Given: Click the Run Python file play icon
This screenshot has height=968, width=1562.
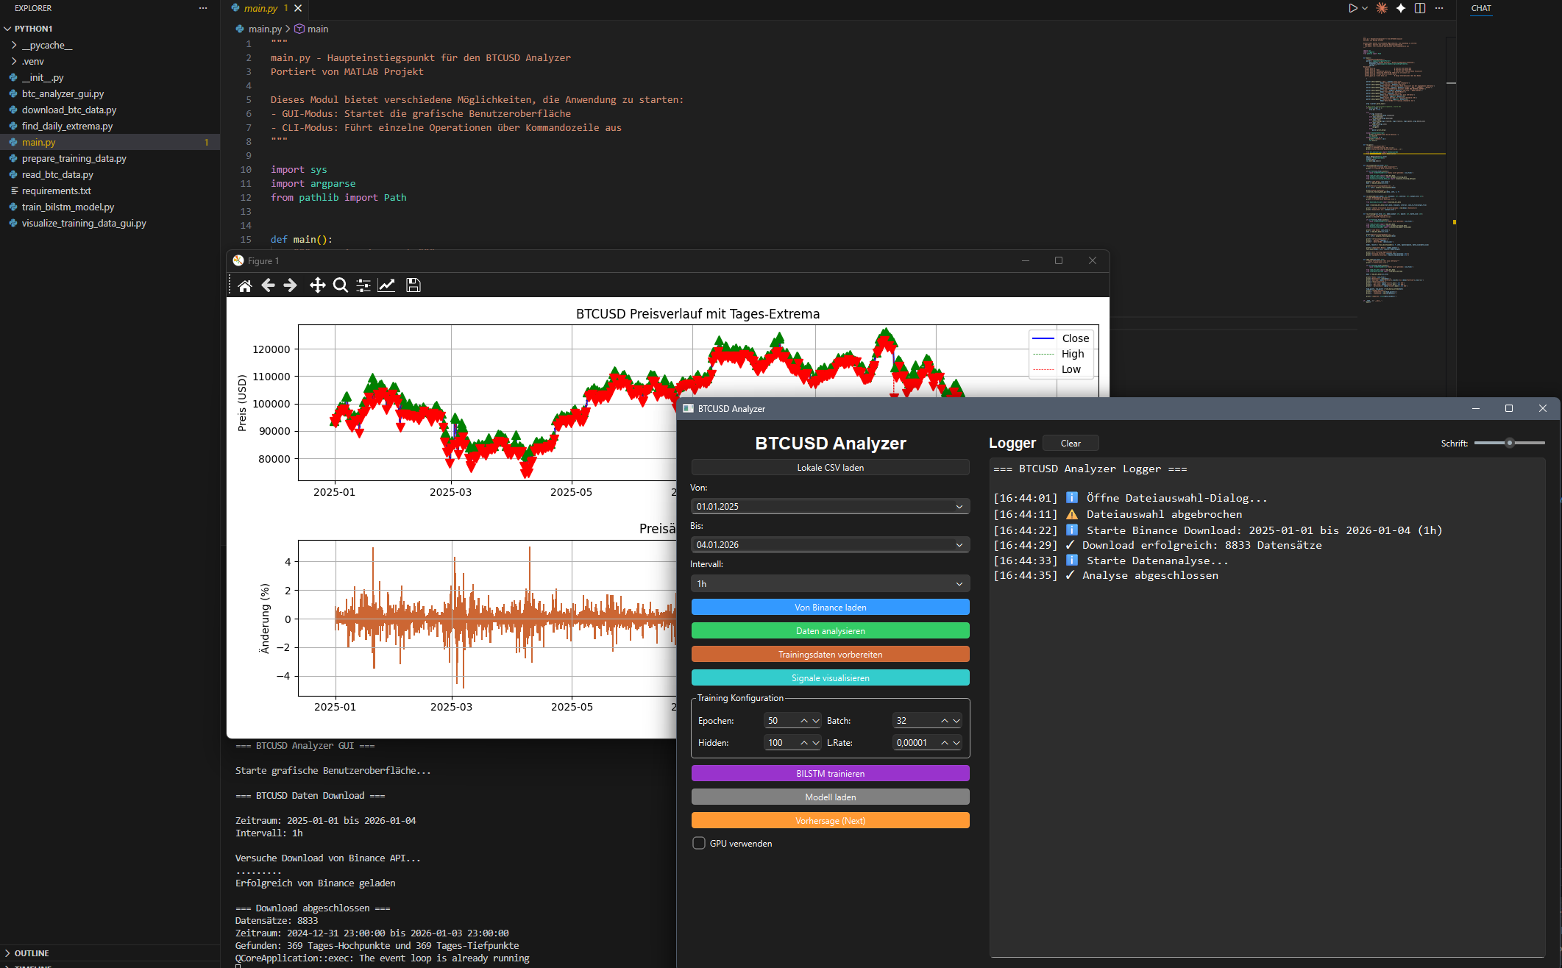Looking at the screenshot, I should tap(1352, 8).
